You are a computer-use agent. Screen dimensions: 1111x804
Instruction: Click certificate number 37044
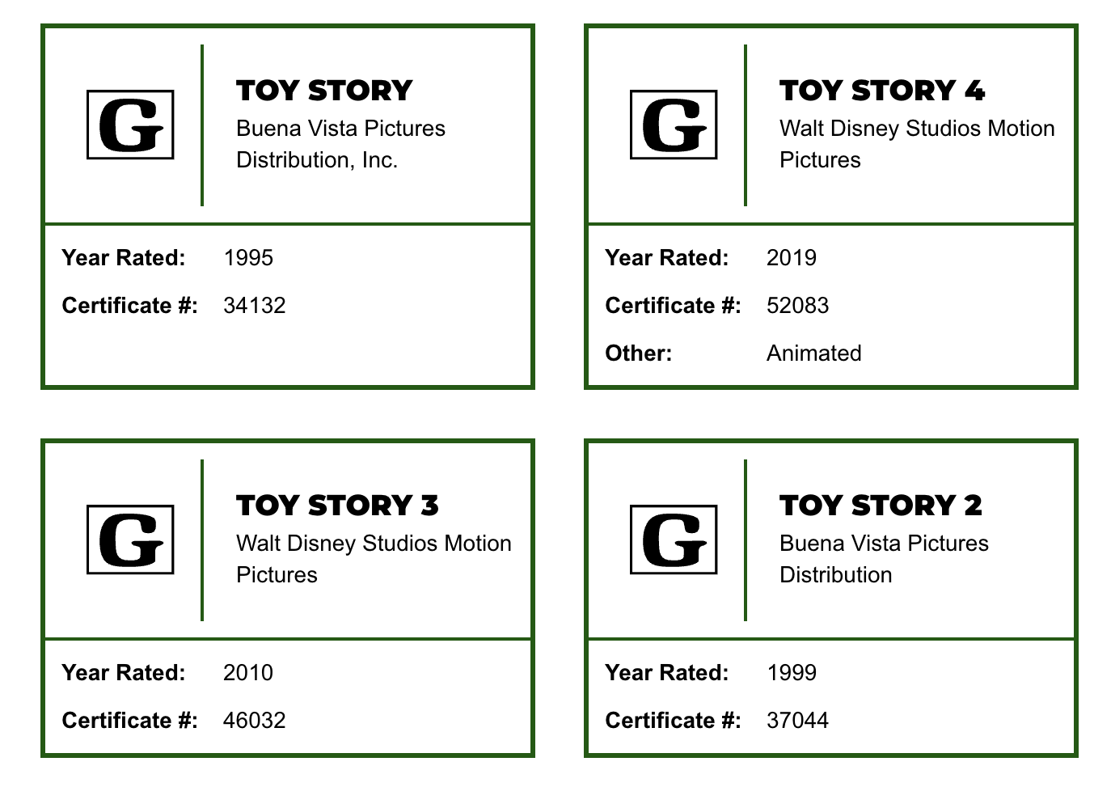coord(798,721)
